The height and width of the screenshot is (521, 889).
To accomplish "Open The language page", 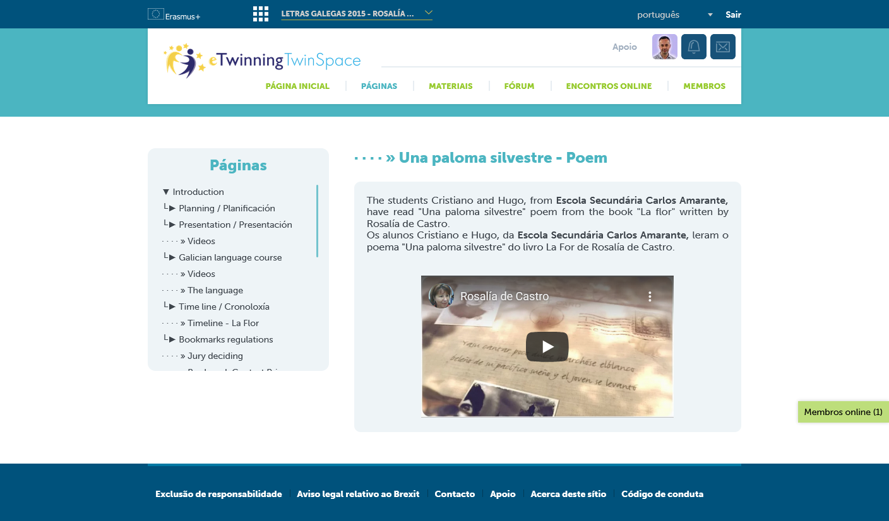I will point(215,290).
